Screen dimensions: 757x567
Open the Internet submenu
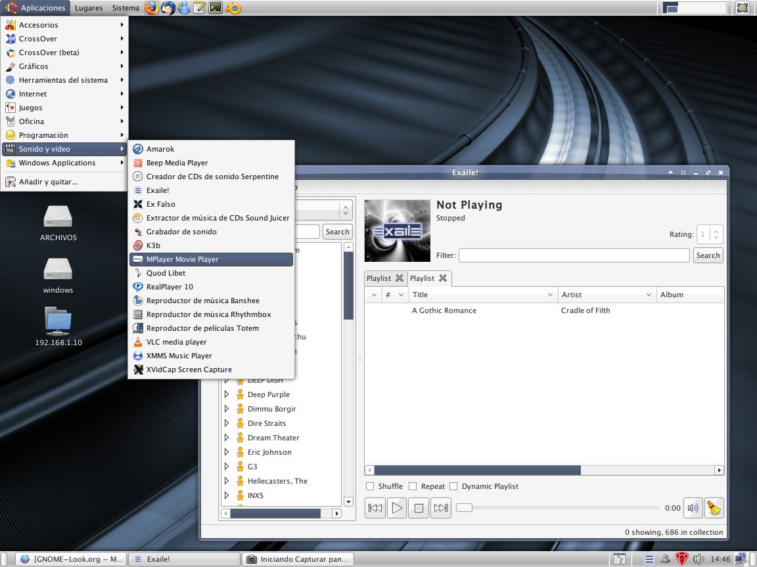click(64, 94)
